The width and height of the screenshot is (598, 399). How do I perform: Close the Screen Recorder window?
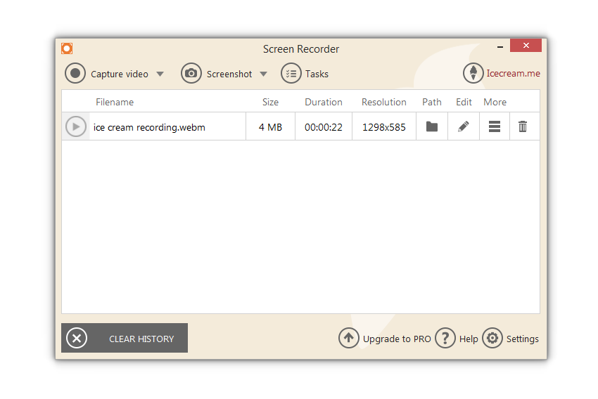[x=526, y=45]
